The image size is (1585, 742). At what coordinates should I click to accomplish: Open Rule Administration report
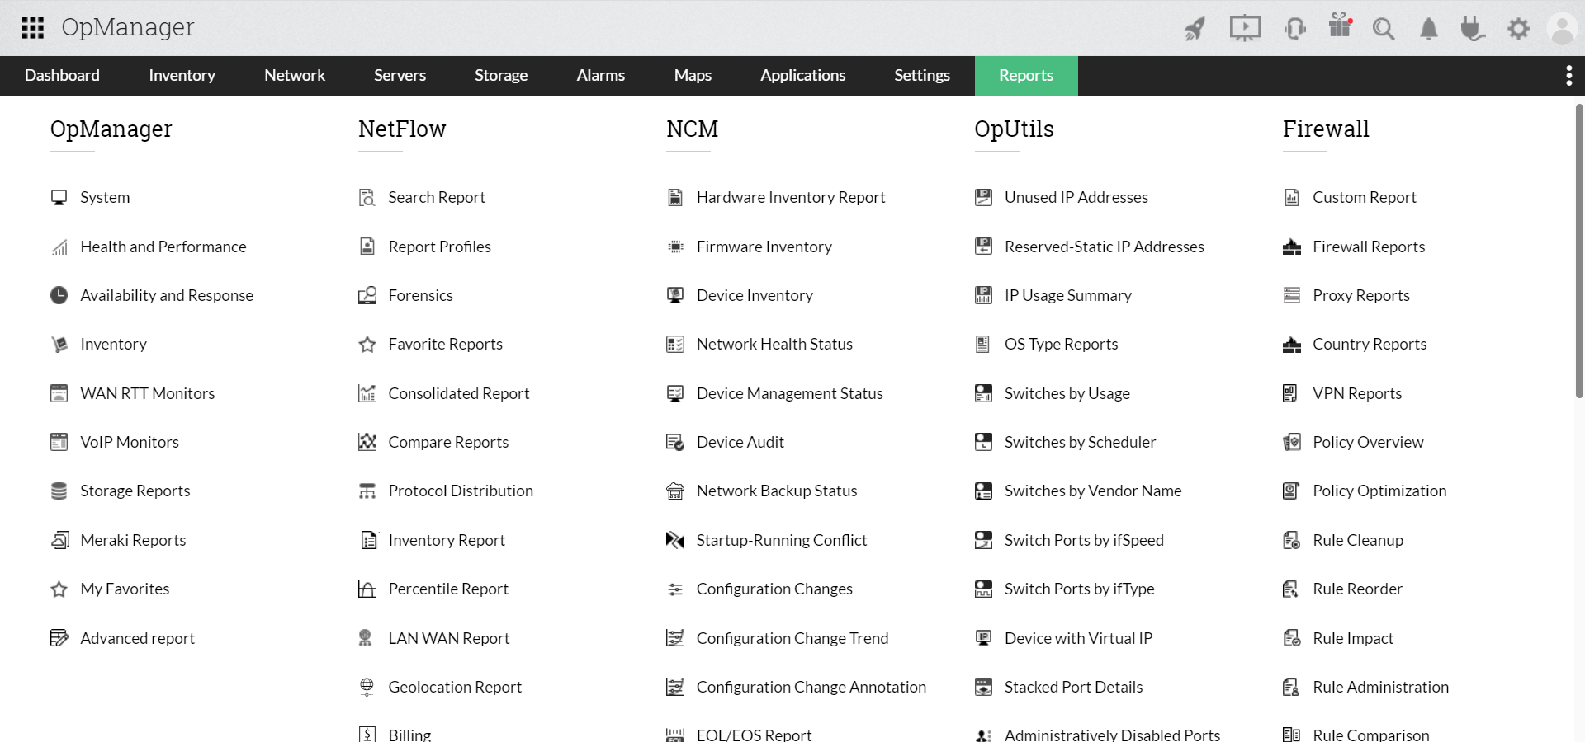(1380, 687)
